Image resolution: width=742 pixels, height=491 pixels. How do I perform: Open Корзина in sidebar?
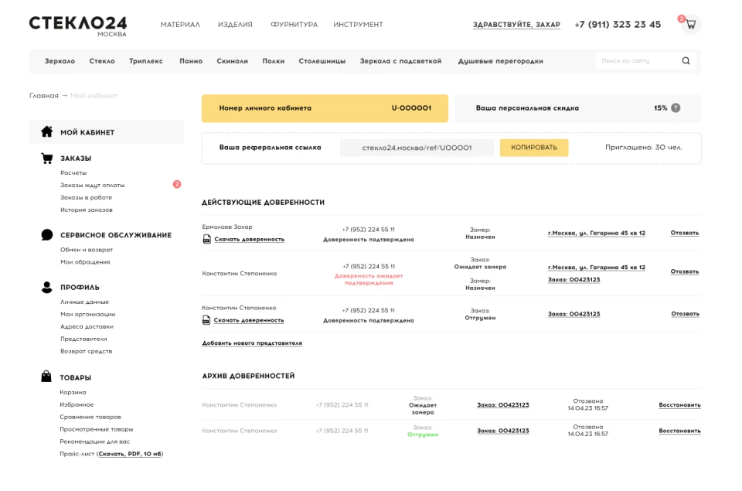(x=73, y=392)
